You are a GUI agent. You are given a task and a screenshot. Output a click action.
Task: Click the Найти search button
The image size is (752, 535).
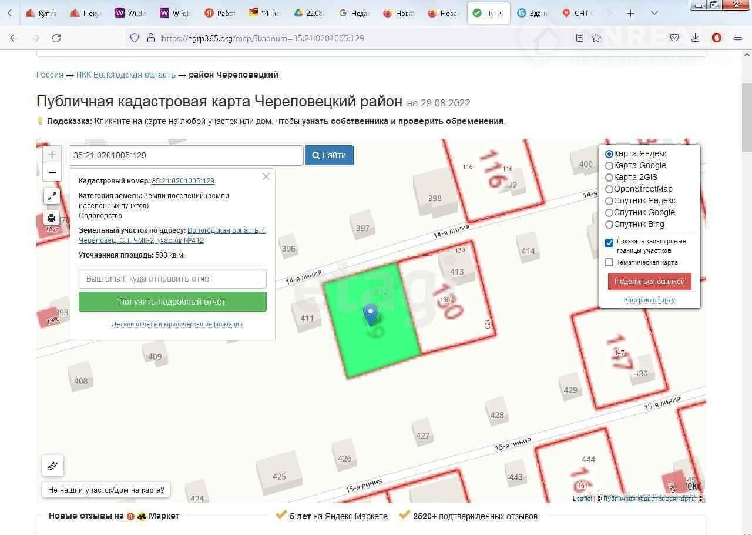pyautogui.click(x=329, y=155)
